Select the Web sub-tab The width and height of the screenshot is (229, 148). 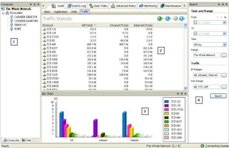pos(74,12)
